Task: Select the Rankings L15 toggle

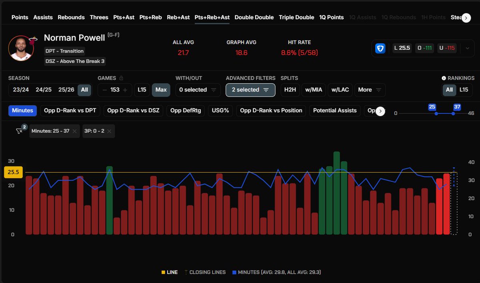Action: (464, 90)
